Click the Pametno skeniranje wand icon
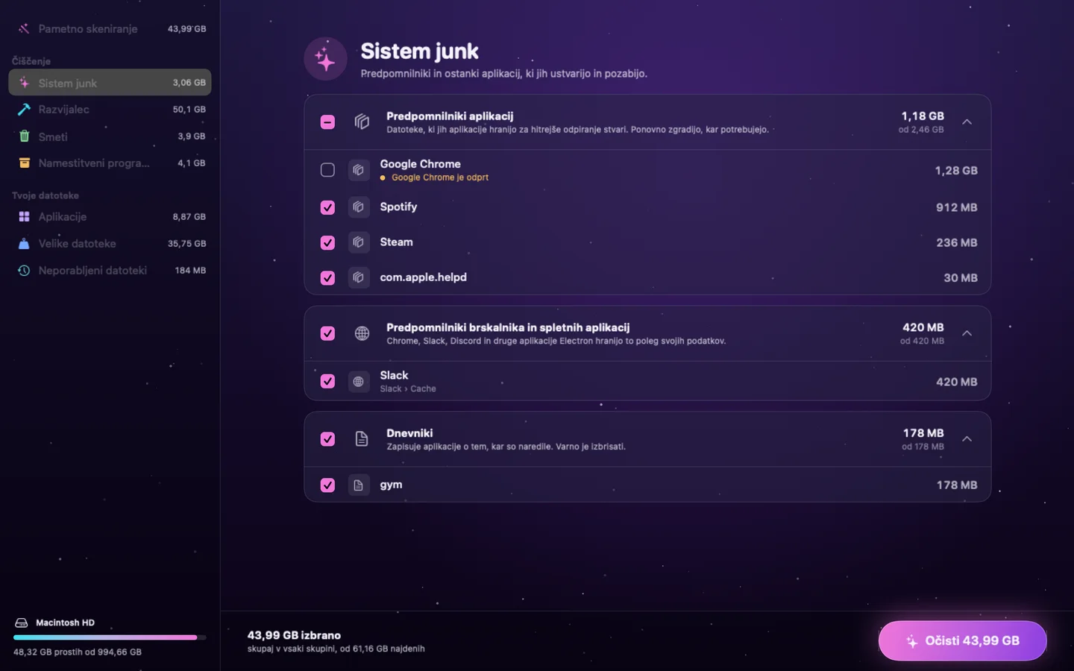Screen dimensions: 1074x671 click(24, 29)
